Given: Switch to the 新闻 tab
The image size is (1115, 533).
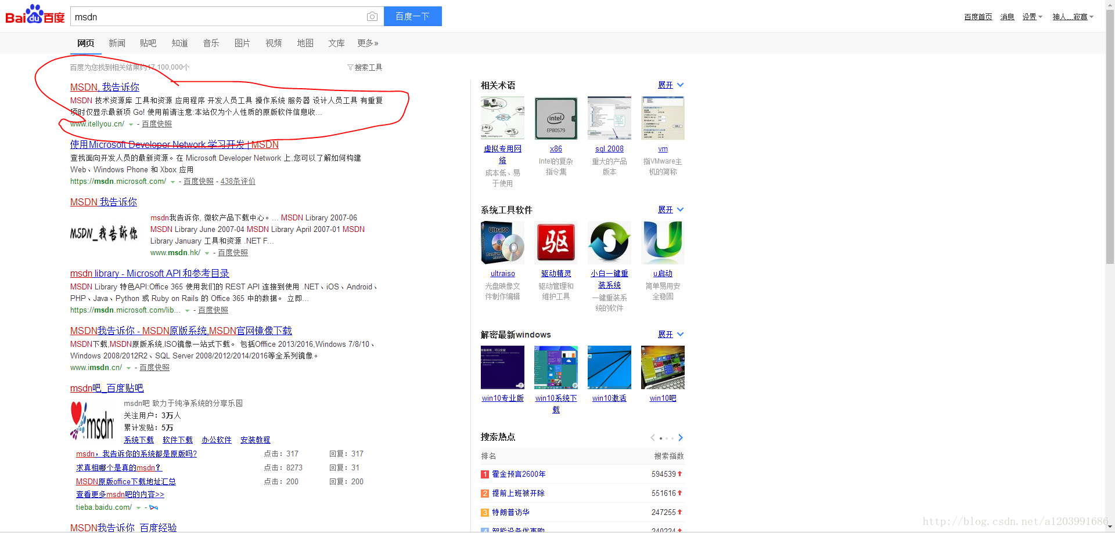Looking at the screenshot, I should 117,43.
